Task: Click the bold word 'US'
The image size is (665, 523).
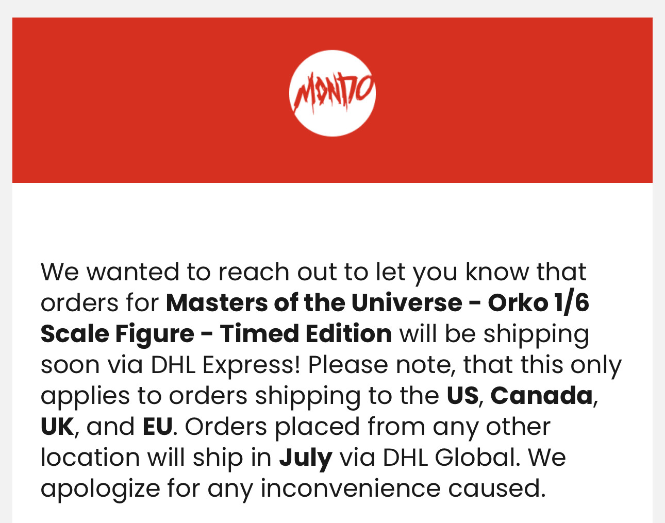Action: (462, 395)
